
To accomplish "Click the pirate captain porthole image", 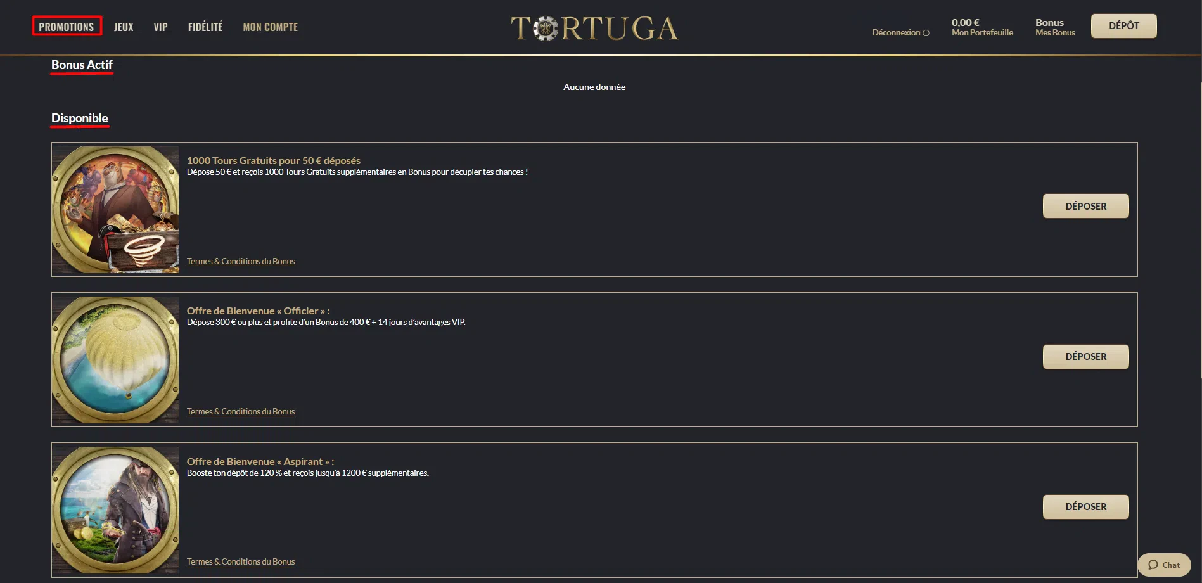I will (115, 510).
